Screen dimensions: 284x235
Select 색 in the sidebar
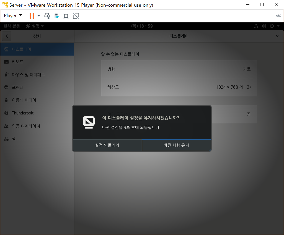click(37, 139)
